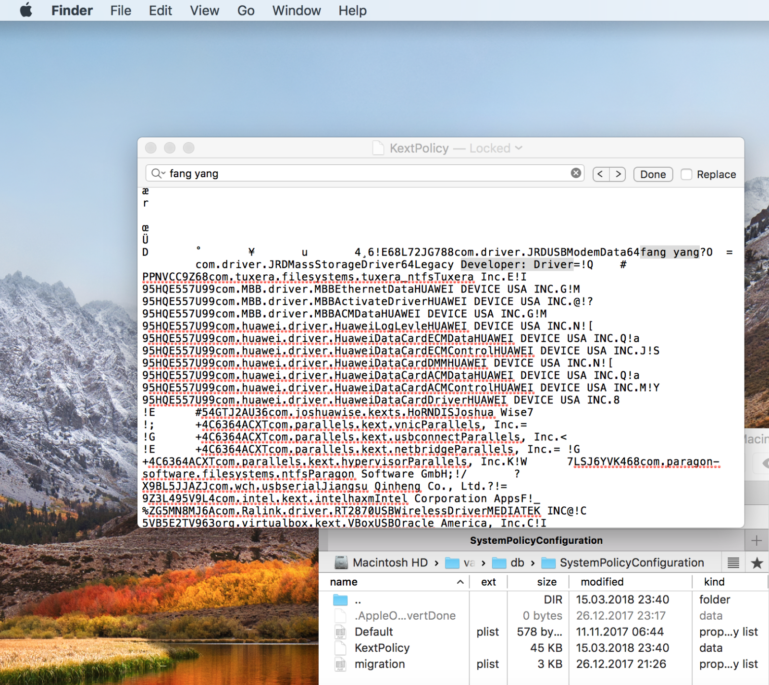Clear the search field text
This screenshot has width=769, height=685.
coord(576,173)
